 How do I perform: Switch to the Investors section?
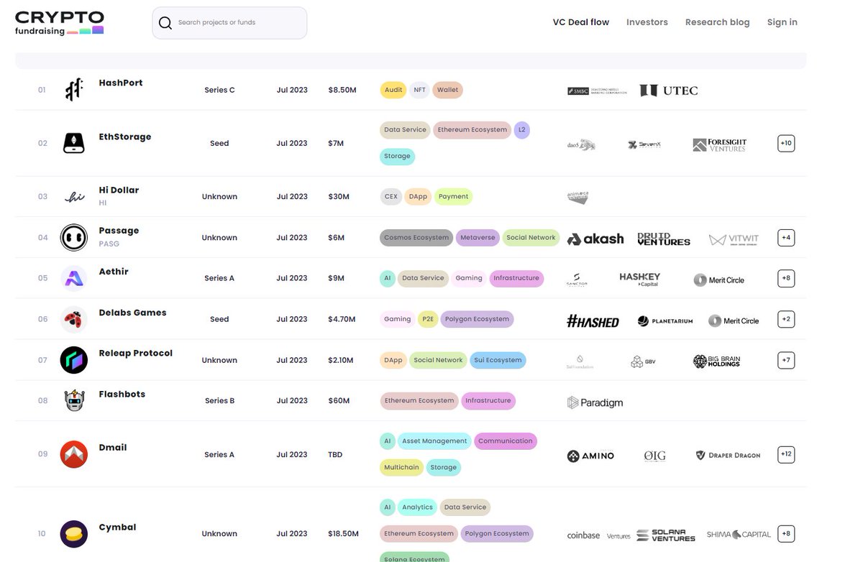pos(647,22)
